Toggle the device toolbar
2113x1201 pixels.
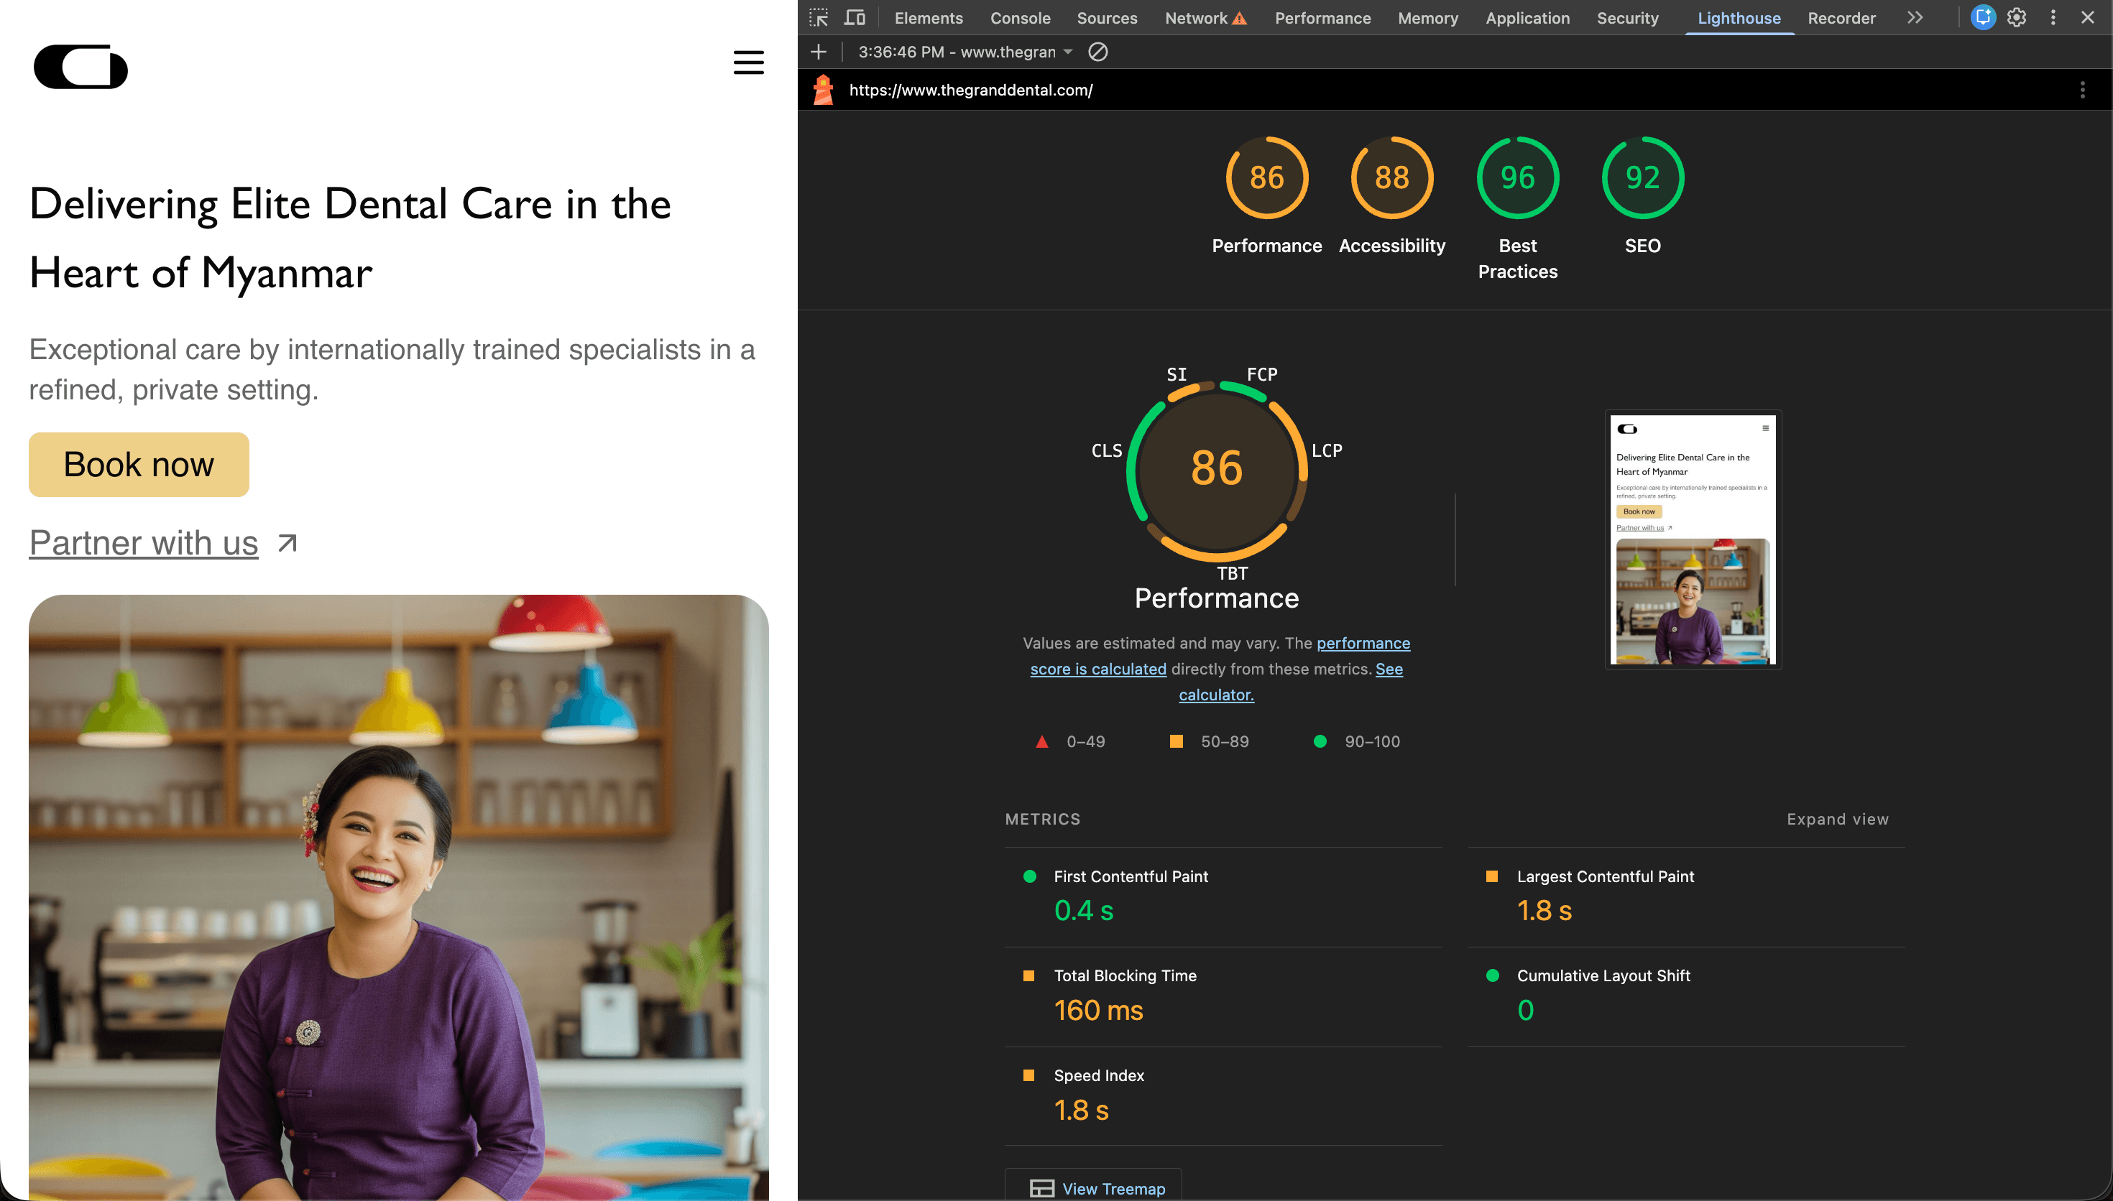(855, 17)
